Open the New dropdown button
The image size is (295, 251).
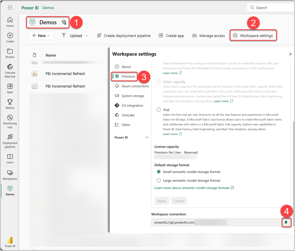41,35
